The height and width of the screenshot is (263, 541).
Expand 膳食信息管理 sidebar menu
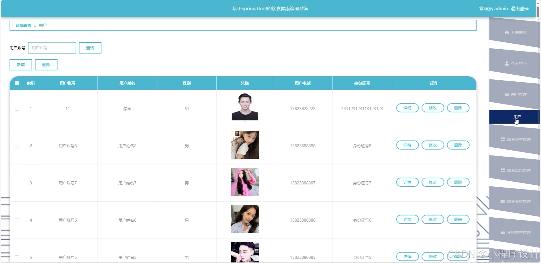(515, 170)
